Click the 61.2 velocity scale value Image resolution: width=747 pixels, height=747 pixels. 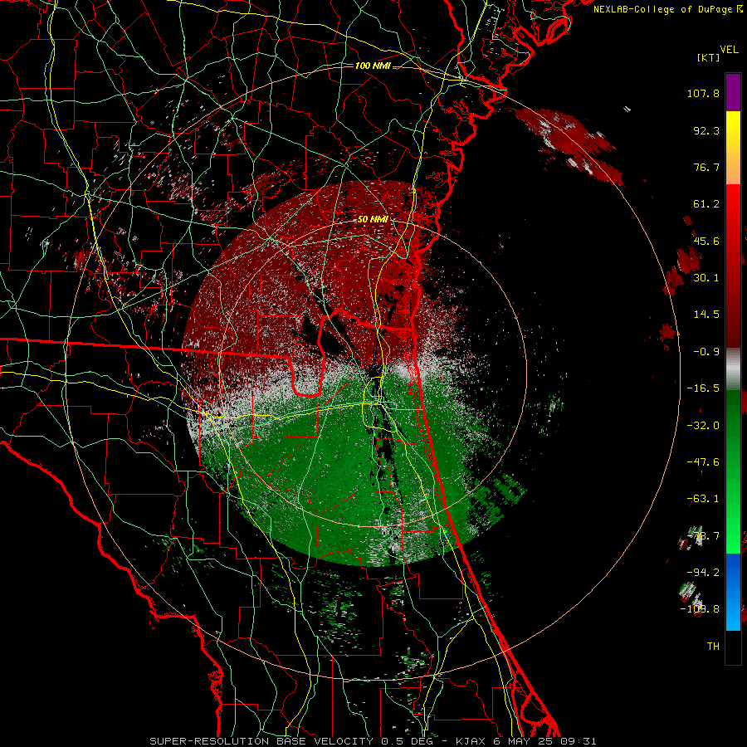tap(706, 204)
